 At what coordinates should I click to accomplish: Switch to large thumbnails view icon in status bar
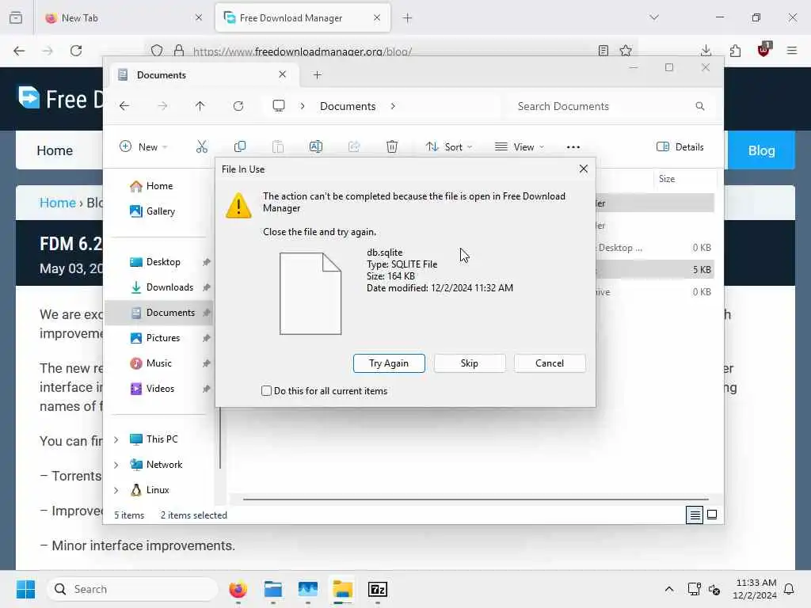click(x=712, y=515)
